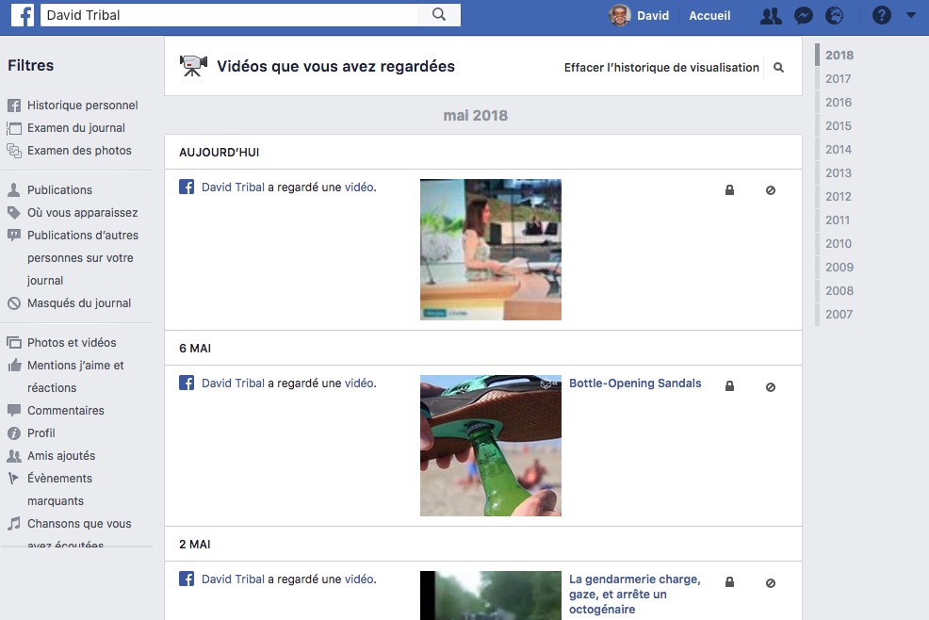Open Publications d'autres personnes filter
Image resolution: width=929 pixels, height=620 pixels.
[73, 258]
